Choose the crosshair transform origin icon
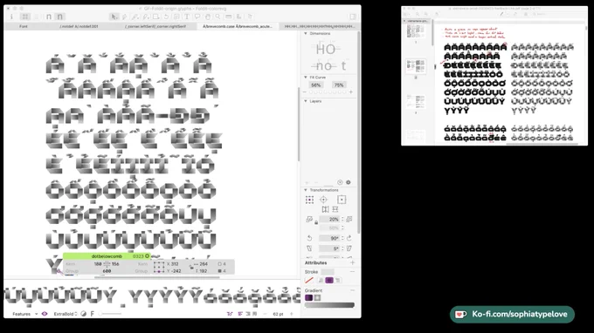594x333 pixels. click(323, 200)
